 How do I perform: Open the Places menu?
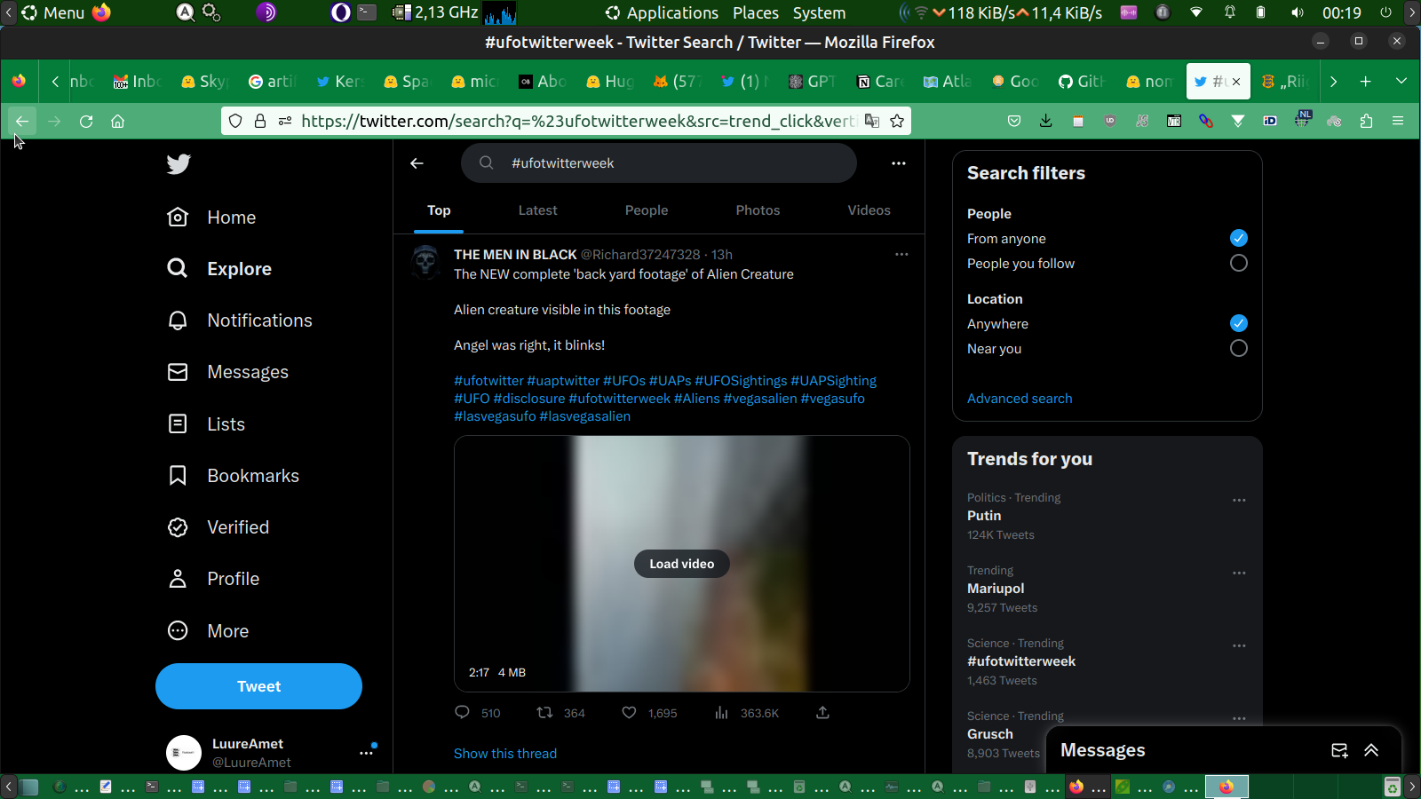pos(756,12)
